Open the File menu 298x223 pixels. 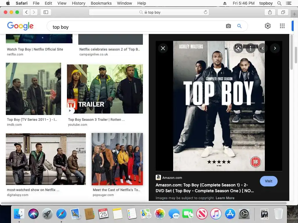point(36,3)
